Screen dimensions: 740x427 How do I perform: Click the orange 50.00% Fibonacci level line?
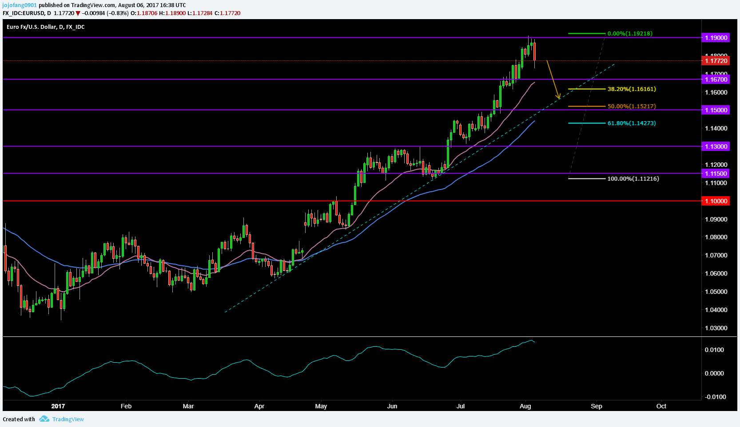[587, 107]
